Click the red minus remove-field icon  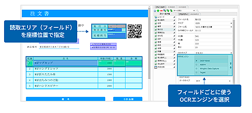pos(161,11)
